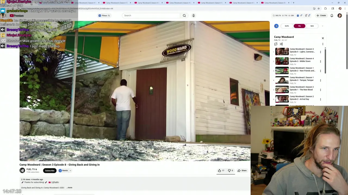Open the Filters dropdown

pyautogui.click(x=104, y=15)
